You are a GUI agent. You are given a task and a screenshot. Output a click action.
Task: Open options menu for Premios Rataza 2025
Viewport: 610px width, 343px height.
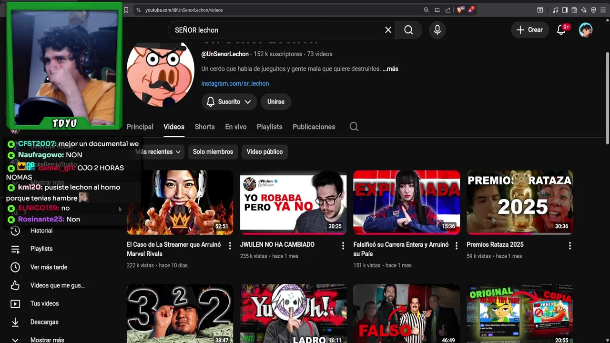pos(569,246)
